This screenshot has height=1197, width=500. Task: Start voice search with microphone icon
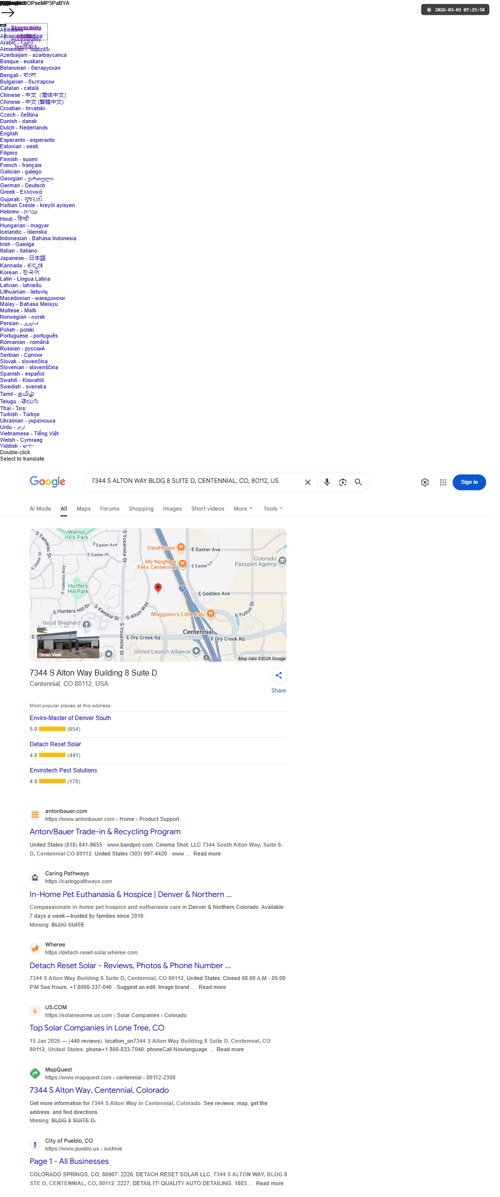coord(327,482)
